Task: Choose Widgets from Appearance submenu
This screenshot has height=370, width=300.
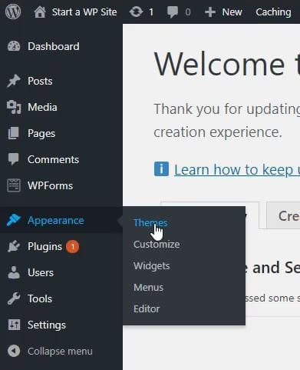Action: click(152, 266)
